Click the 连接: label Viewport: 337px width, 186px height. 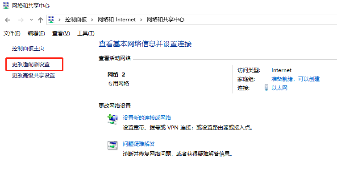click(x=243, y=88)
